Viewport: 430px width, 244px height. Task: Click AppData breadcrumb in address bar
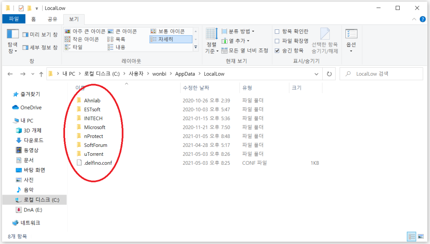click(185, 74)
